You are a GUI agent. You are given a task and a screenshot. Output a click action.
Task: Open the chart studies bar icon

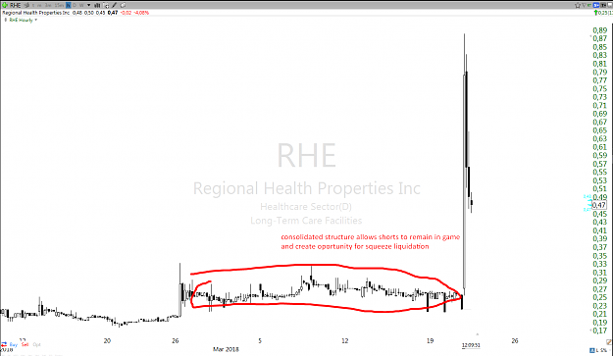click(x=97, y=5)
